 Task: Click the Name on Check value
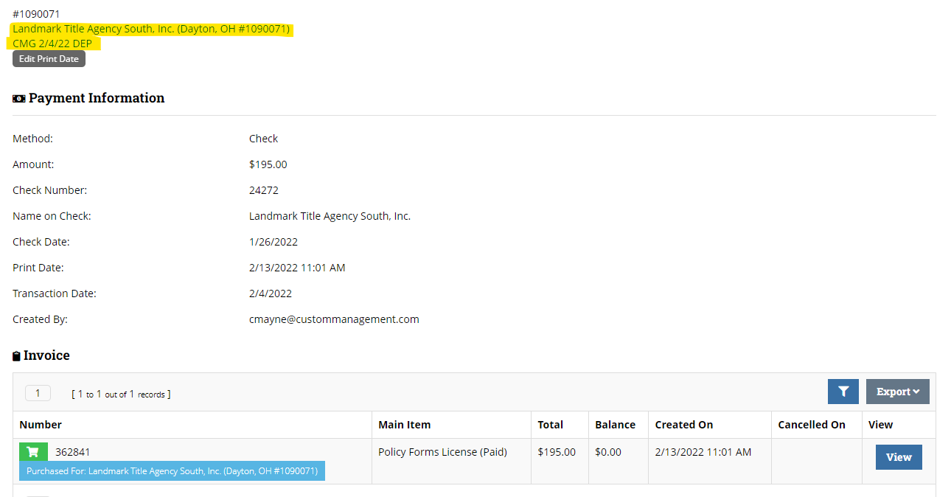pos(330,216)
